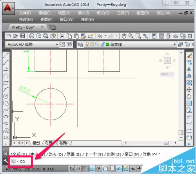Click the Paste icon
This screenshot has height=174, width=196.
pos(76,36)
